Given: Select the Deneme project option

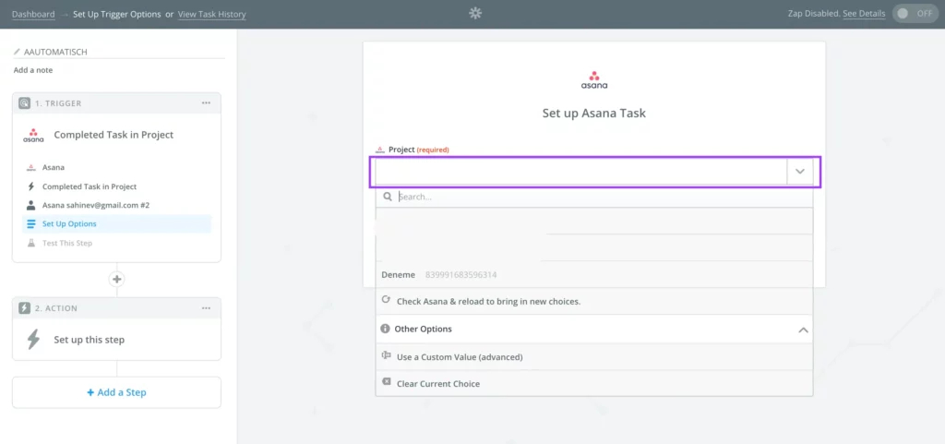Looking at the screenshot, I should (x=593, y=275).
